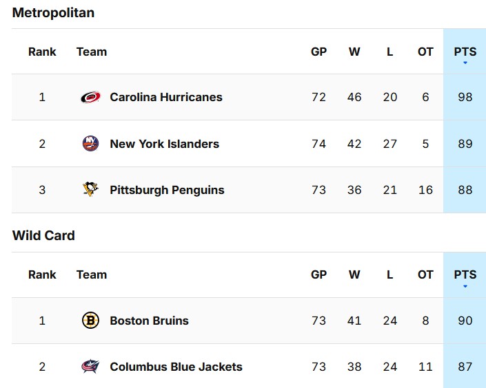Click the Metropolitan PTS sort arrow indicator
486x388 pixels.
(x=465, y=63)
